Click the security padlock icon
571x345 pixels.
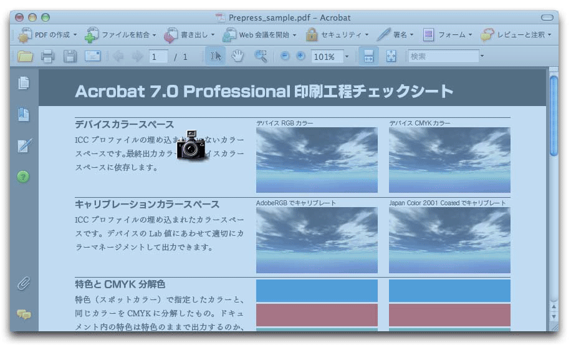[311, 35]
